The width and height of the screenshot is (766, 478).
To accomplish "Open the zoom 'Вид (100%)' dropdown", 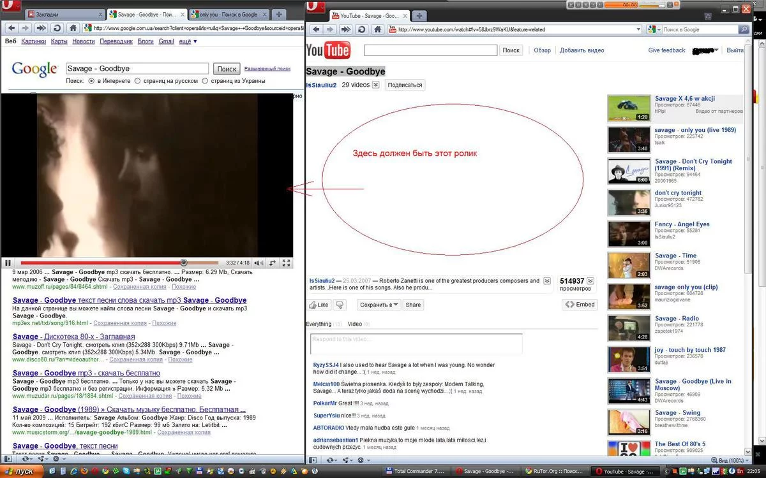I will point(732,460).
